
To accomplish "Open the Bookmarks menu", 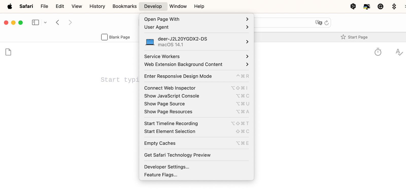I will pyautogui.click(x=125, y=6).
